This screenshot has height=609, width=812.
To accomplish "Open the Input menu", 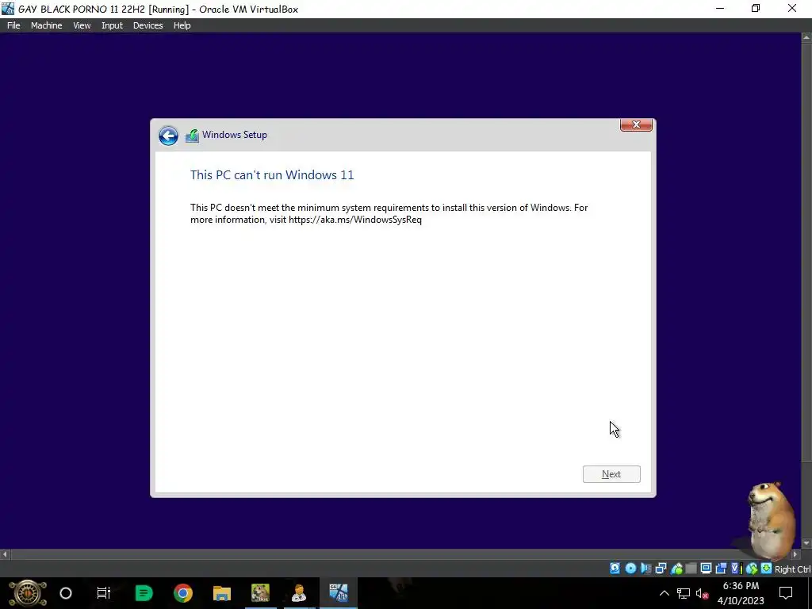I will (112, 25).
